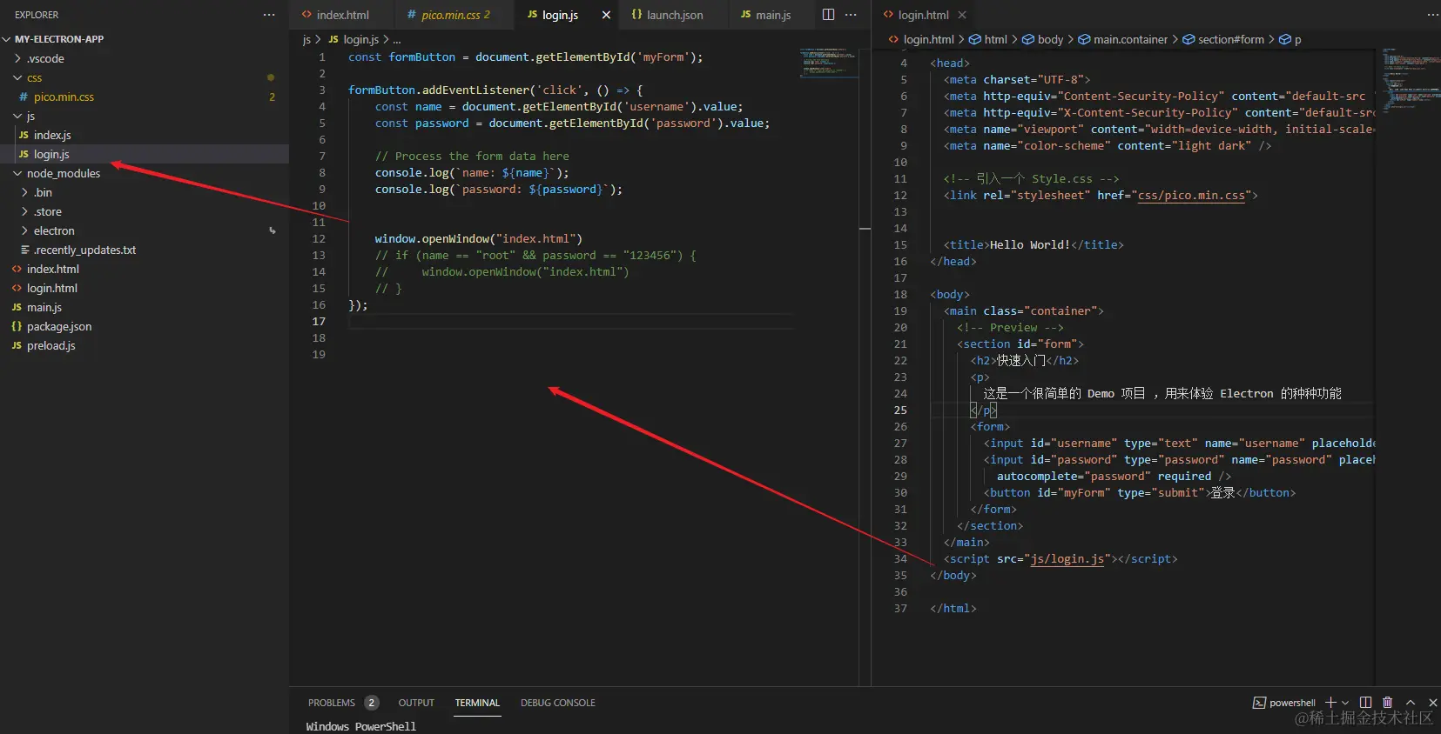Select the TERMINAL panel tab

pos(477,703)
